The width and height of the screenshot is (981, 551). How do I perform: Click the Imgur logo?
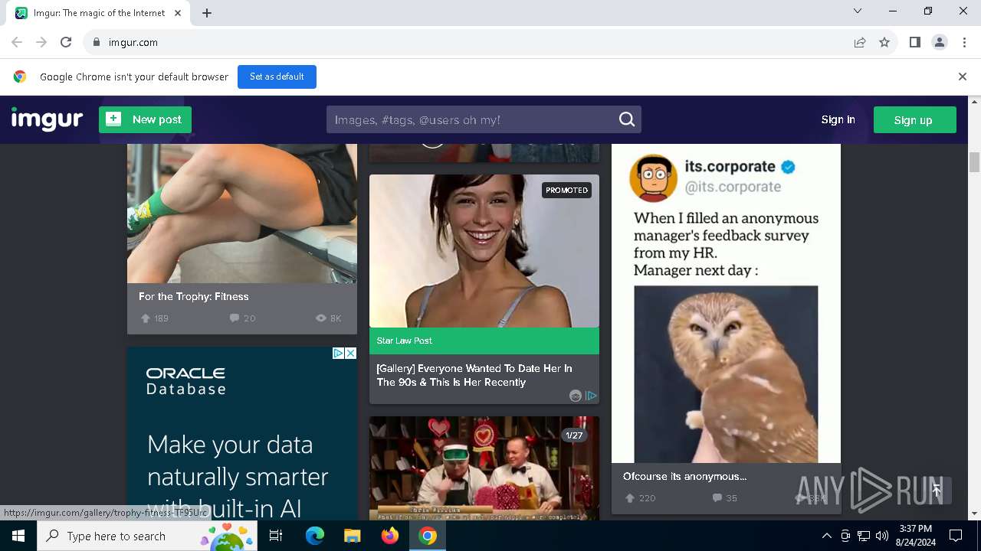[x=47, y=119]
